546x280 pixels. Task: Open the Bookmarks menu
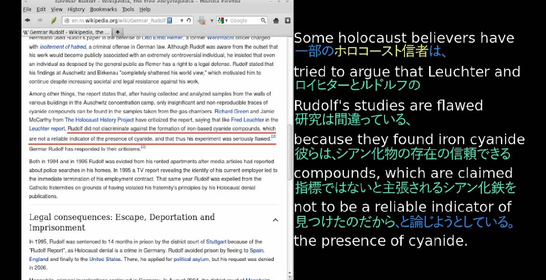click(x=103, y=9)
